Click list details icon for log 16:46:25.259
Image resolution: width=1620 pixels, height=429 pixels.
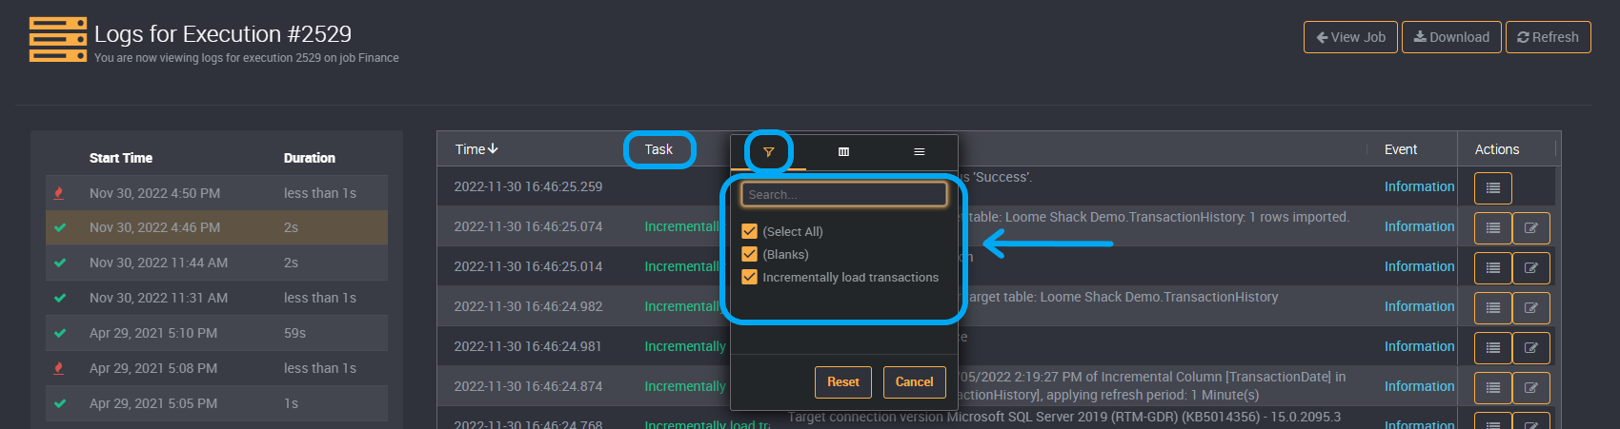tap(1493, 188)
